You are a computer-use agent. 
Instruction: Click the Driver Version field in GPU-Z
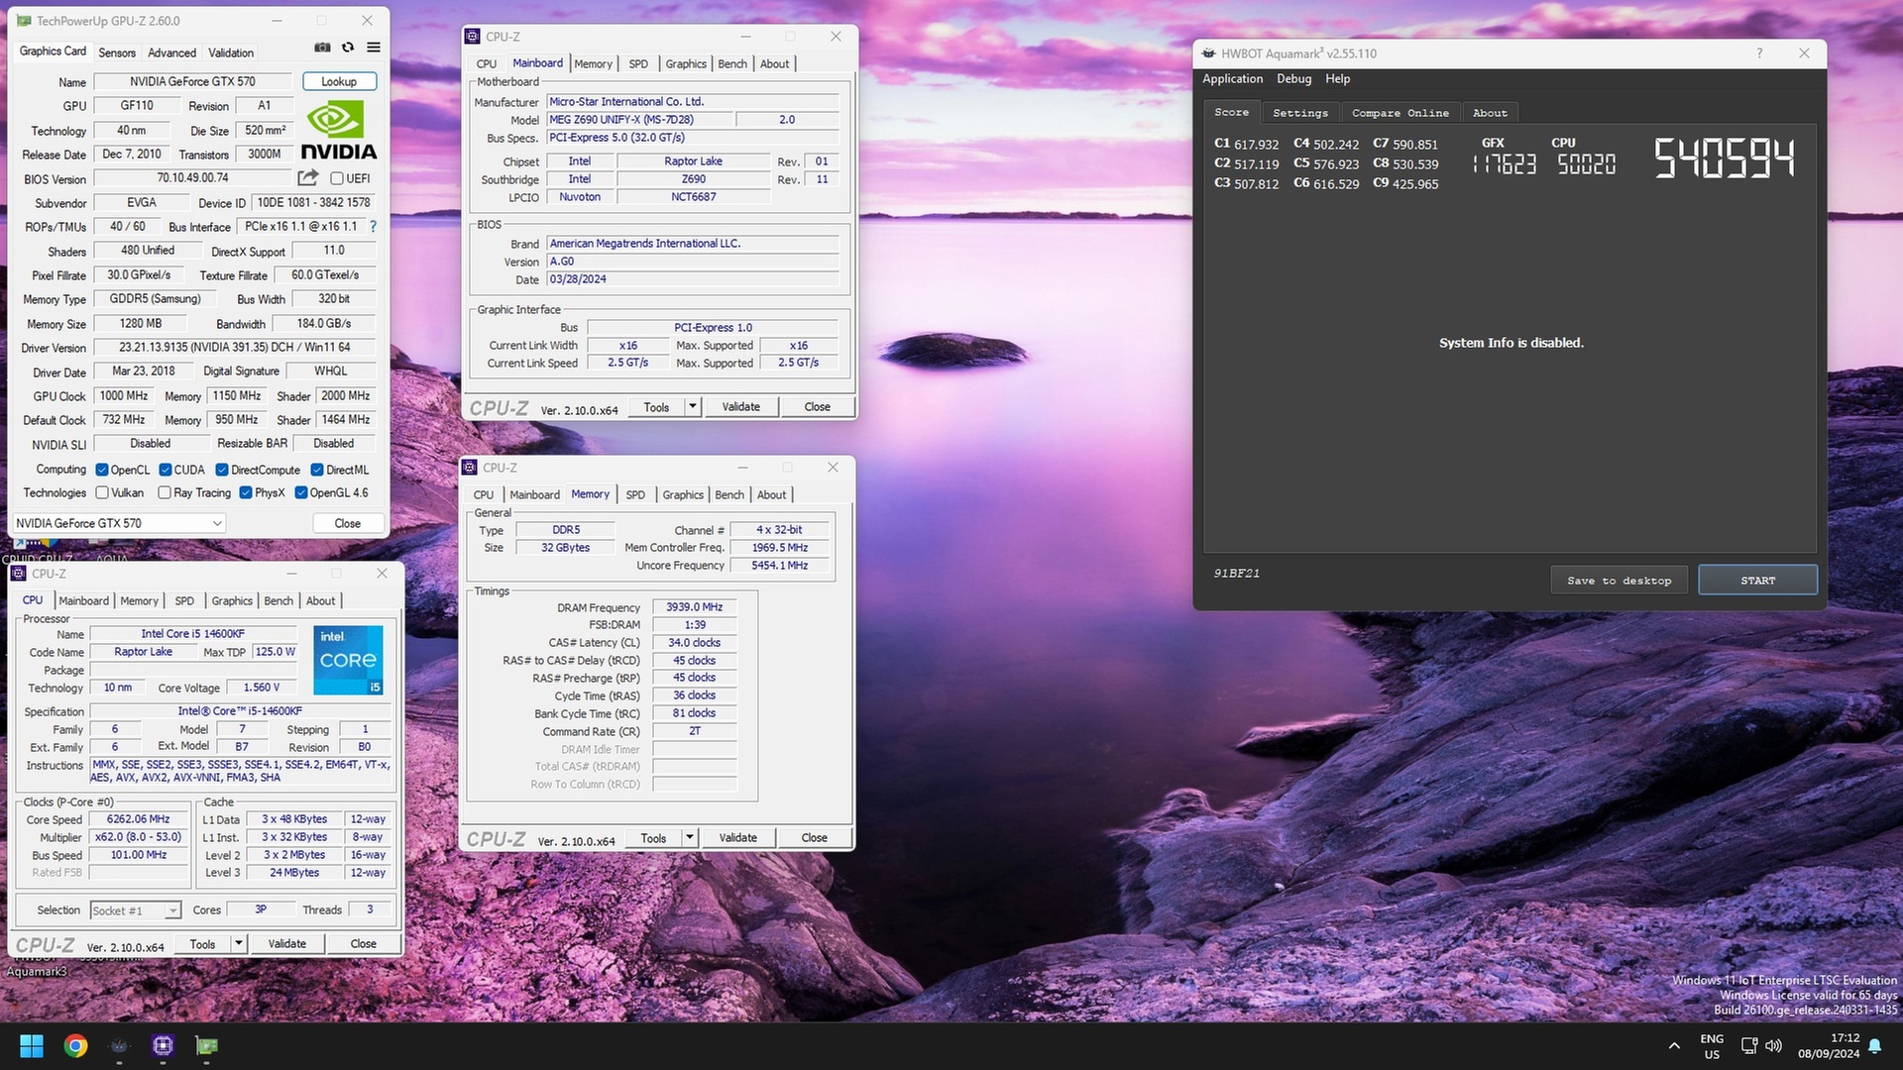coord(234,348)
